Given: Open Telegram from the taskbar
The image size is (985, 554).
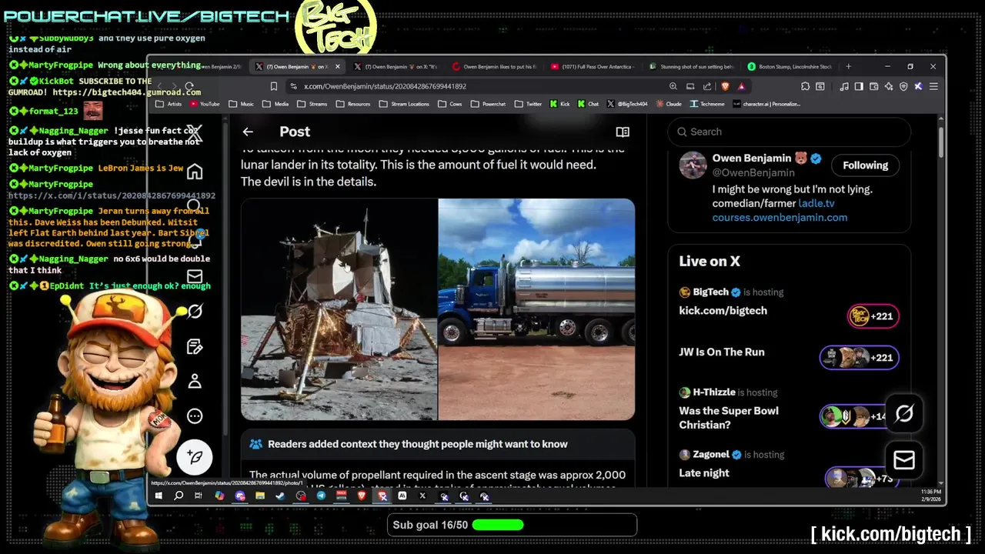Looking at the screenshot, I should [321, 496].
